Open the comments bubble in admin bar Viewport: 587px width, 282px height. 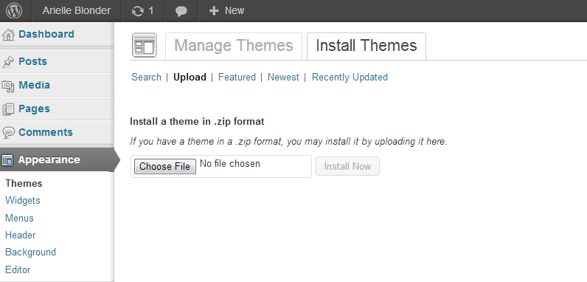181,11
